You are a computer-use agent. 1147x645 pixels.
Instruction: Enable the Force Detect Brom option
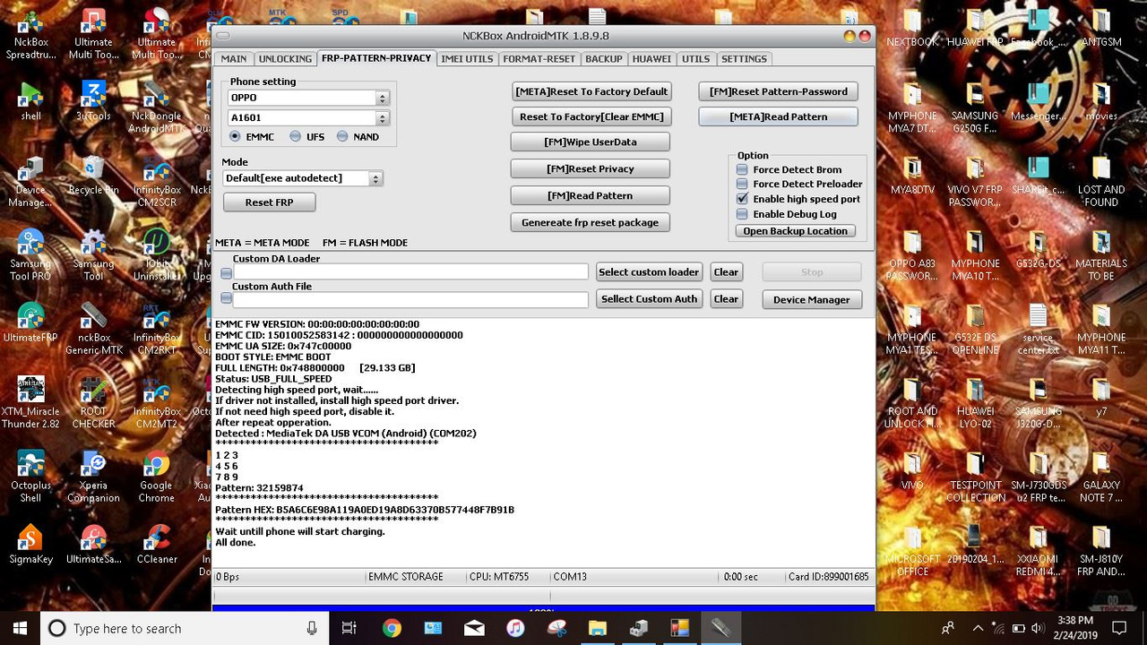click(x=742, y=169)
